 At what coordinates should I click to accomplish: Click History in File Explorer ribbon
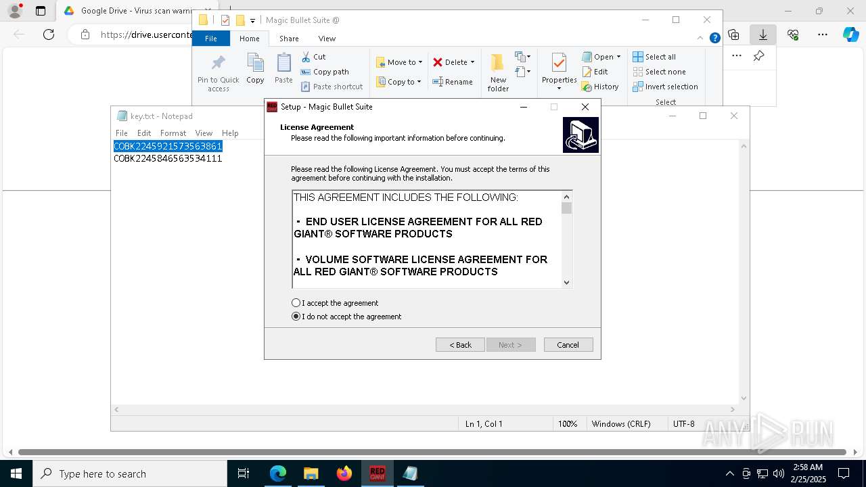pyautogui.click(x=600, y=87)
